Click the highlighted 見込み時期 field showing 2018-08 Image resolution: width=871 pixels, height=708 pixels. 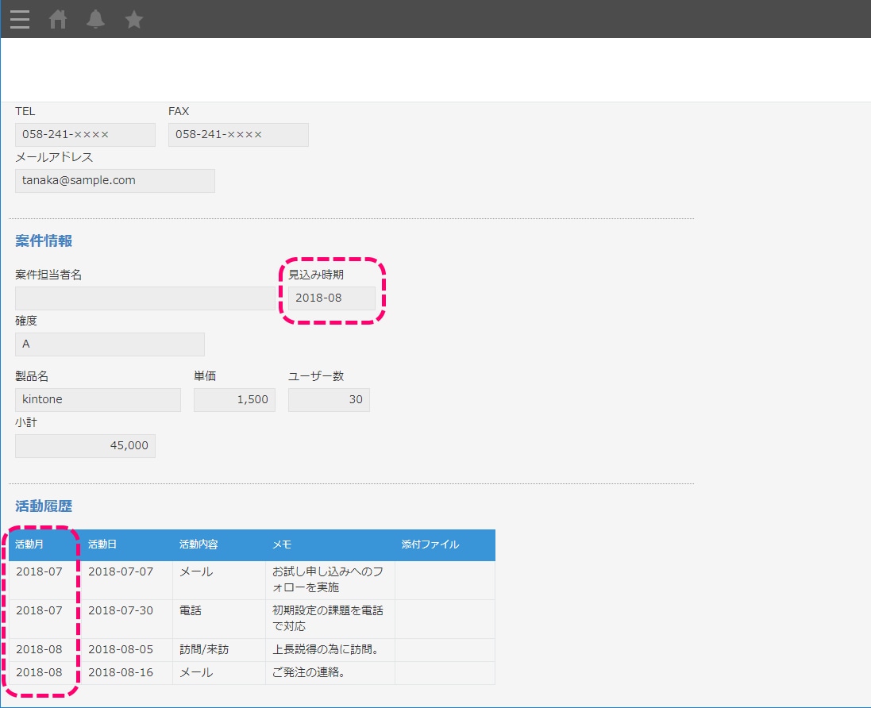pyautogui.click(x=327, y=298)
